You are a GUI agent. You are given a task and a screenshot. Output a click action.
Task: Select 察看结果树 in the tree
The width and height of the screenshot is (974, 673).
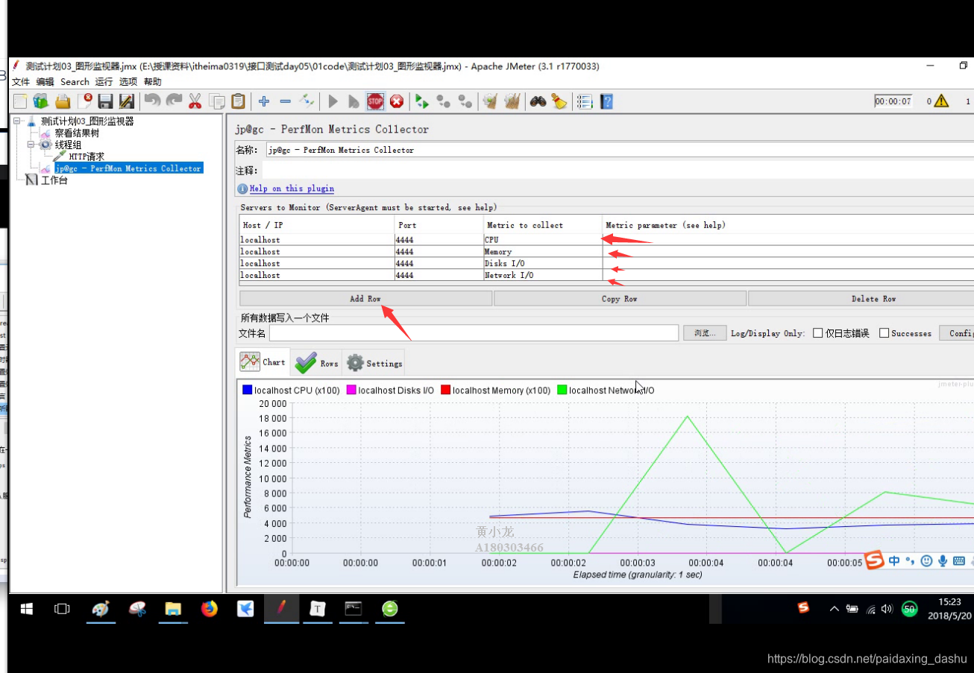[x=76, y=133]
